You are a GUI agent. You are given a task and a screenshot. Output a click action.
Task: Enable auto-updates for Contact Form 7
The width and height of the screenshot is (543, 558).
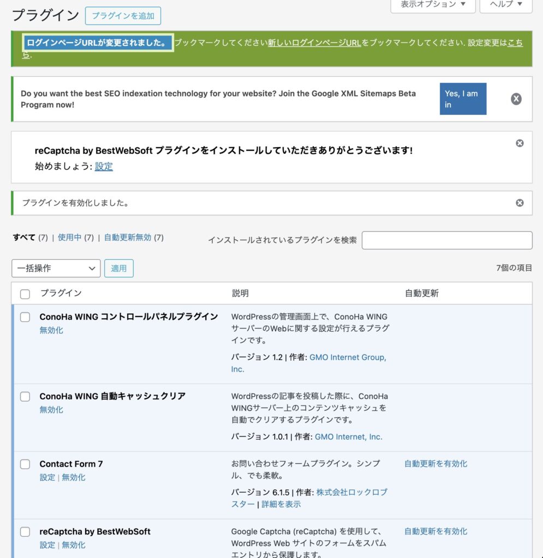[435, 464]
